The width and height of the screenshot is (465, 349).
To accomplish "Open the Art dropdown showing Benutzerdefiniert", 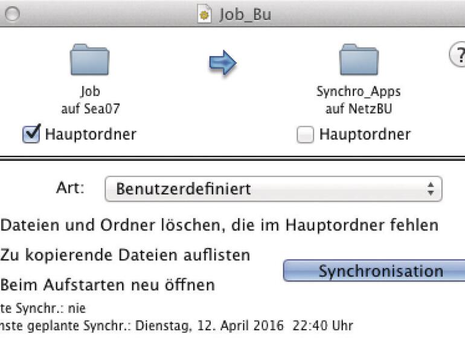I will [x=273, y=189].
